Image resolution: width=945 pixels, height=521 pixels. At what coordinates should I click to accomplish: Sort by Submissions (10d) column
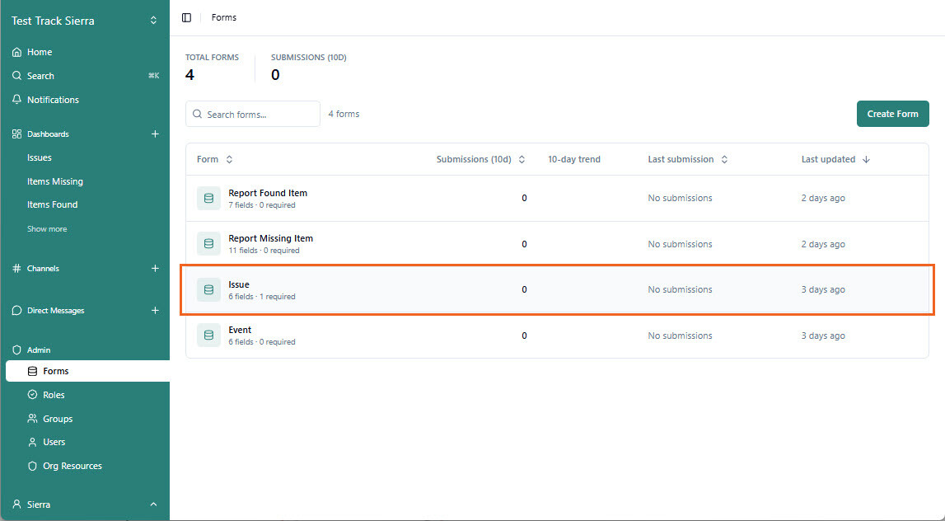[481, 159]
